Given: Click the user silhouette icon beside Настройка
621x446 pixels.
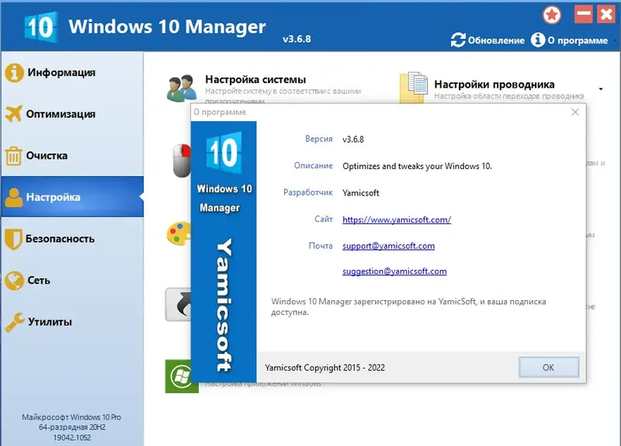Looking at the screenshot, I should click(x=14, y=198).
